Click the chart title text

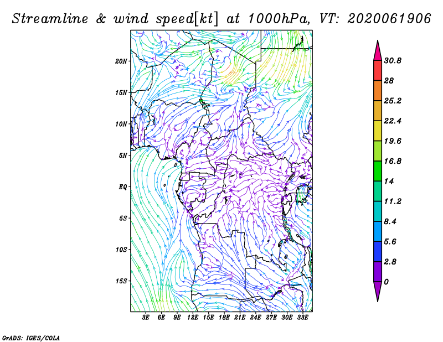[221, 19]
